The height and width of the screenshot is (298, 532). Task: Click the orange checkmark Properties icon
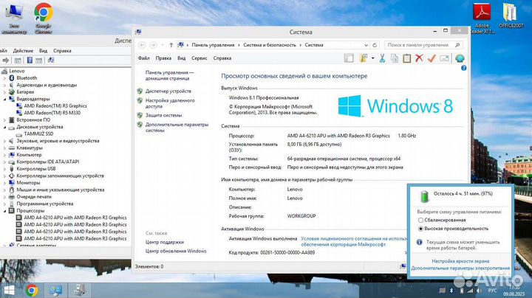point(432,58)
